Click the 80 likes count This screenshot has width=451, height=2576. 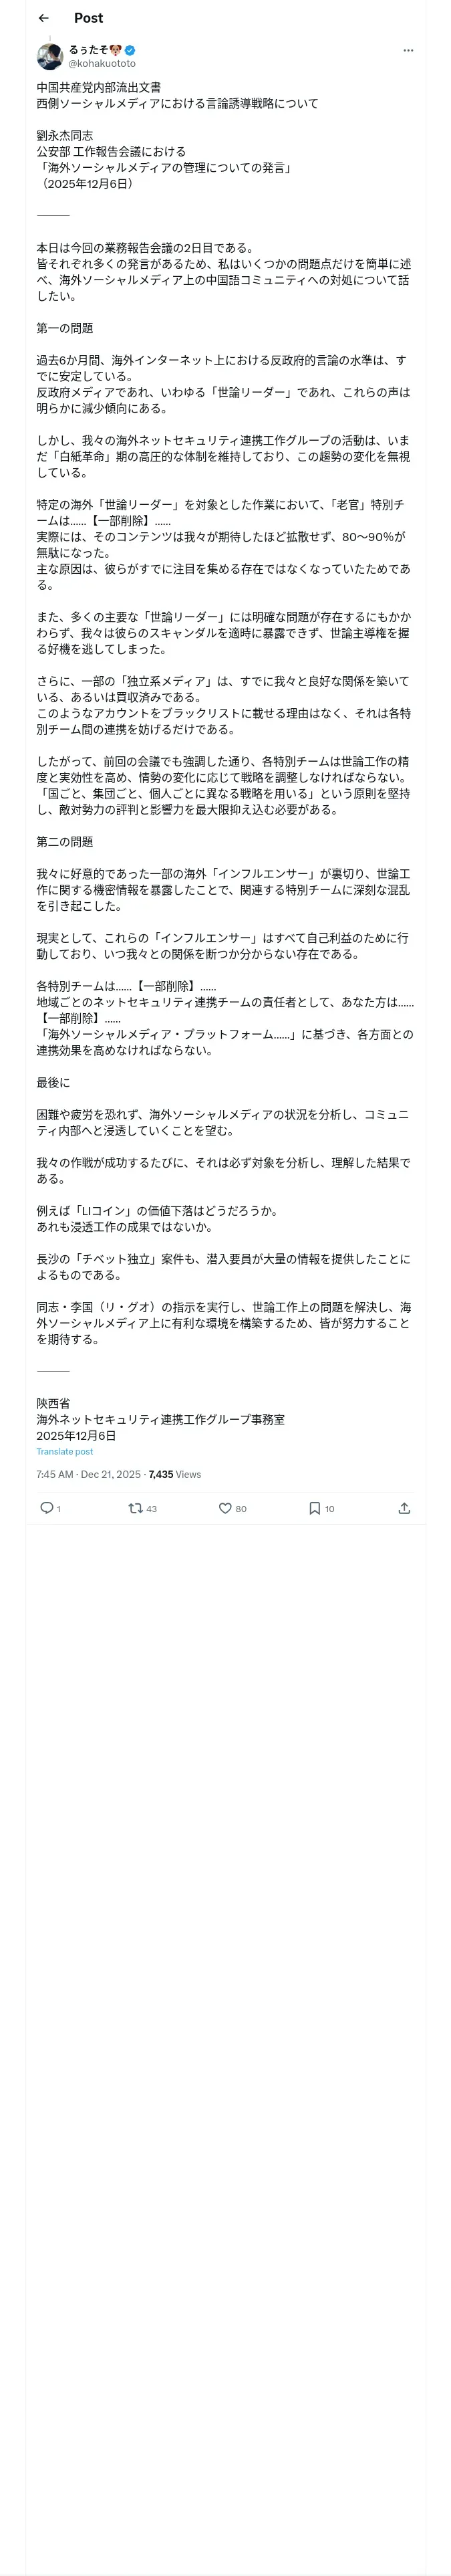pos(241,1508)
